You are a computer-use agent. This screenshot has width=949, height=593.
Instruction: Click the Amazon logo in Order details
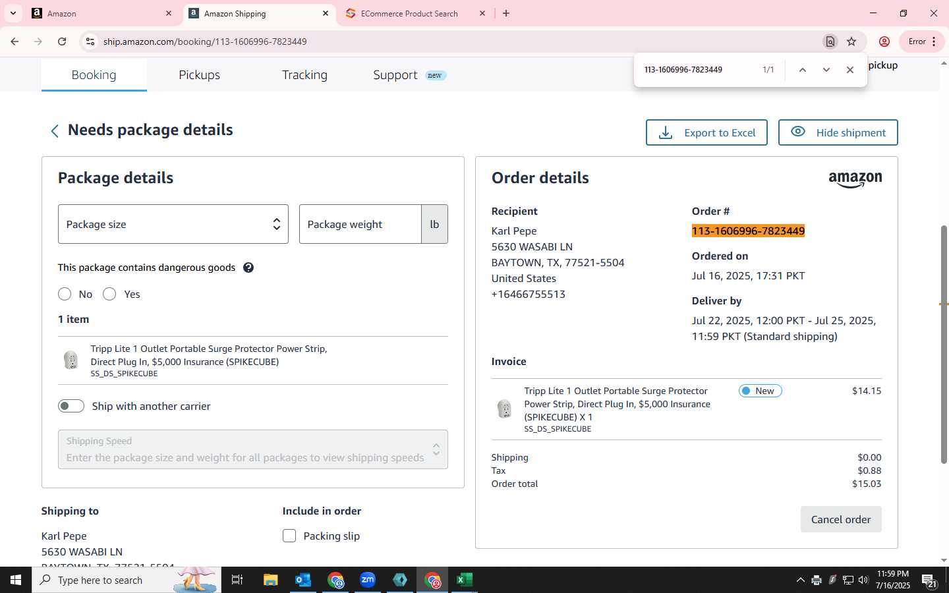click(855, 179)
